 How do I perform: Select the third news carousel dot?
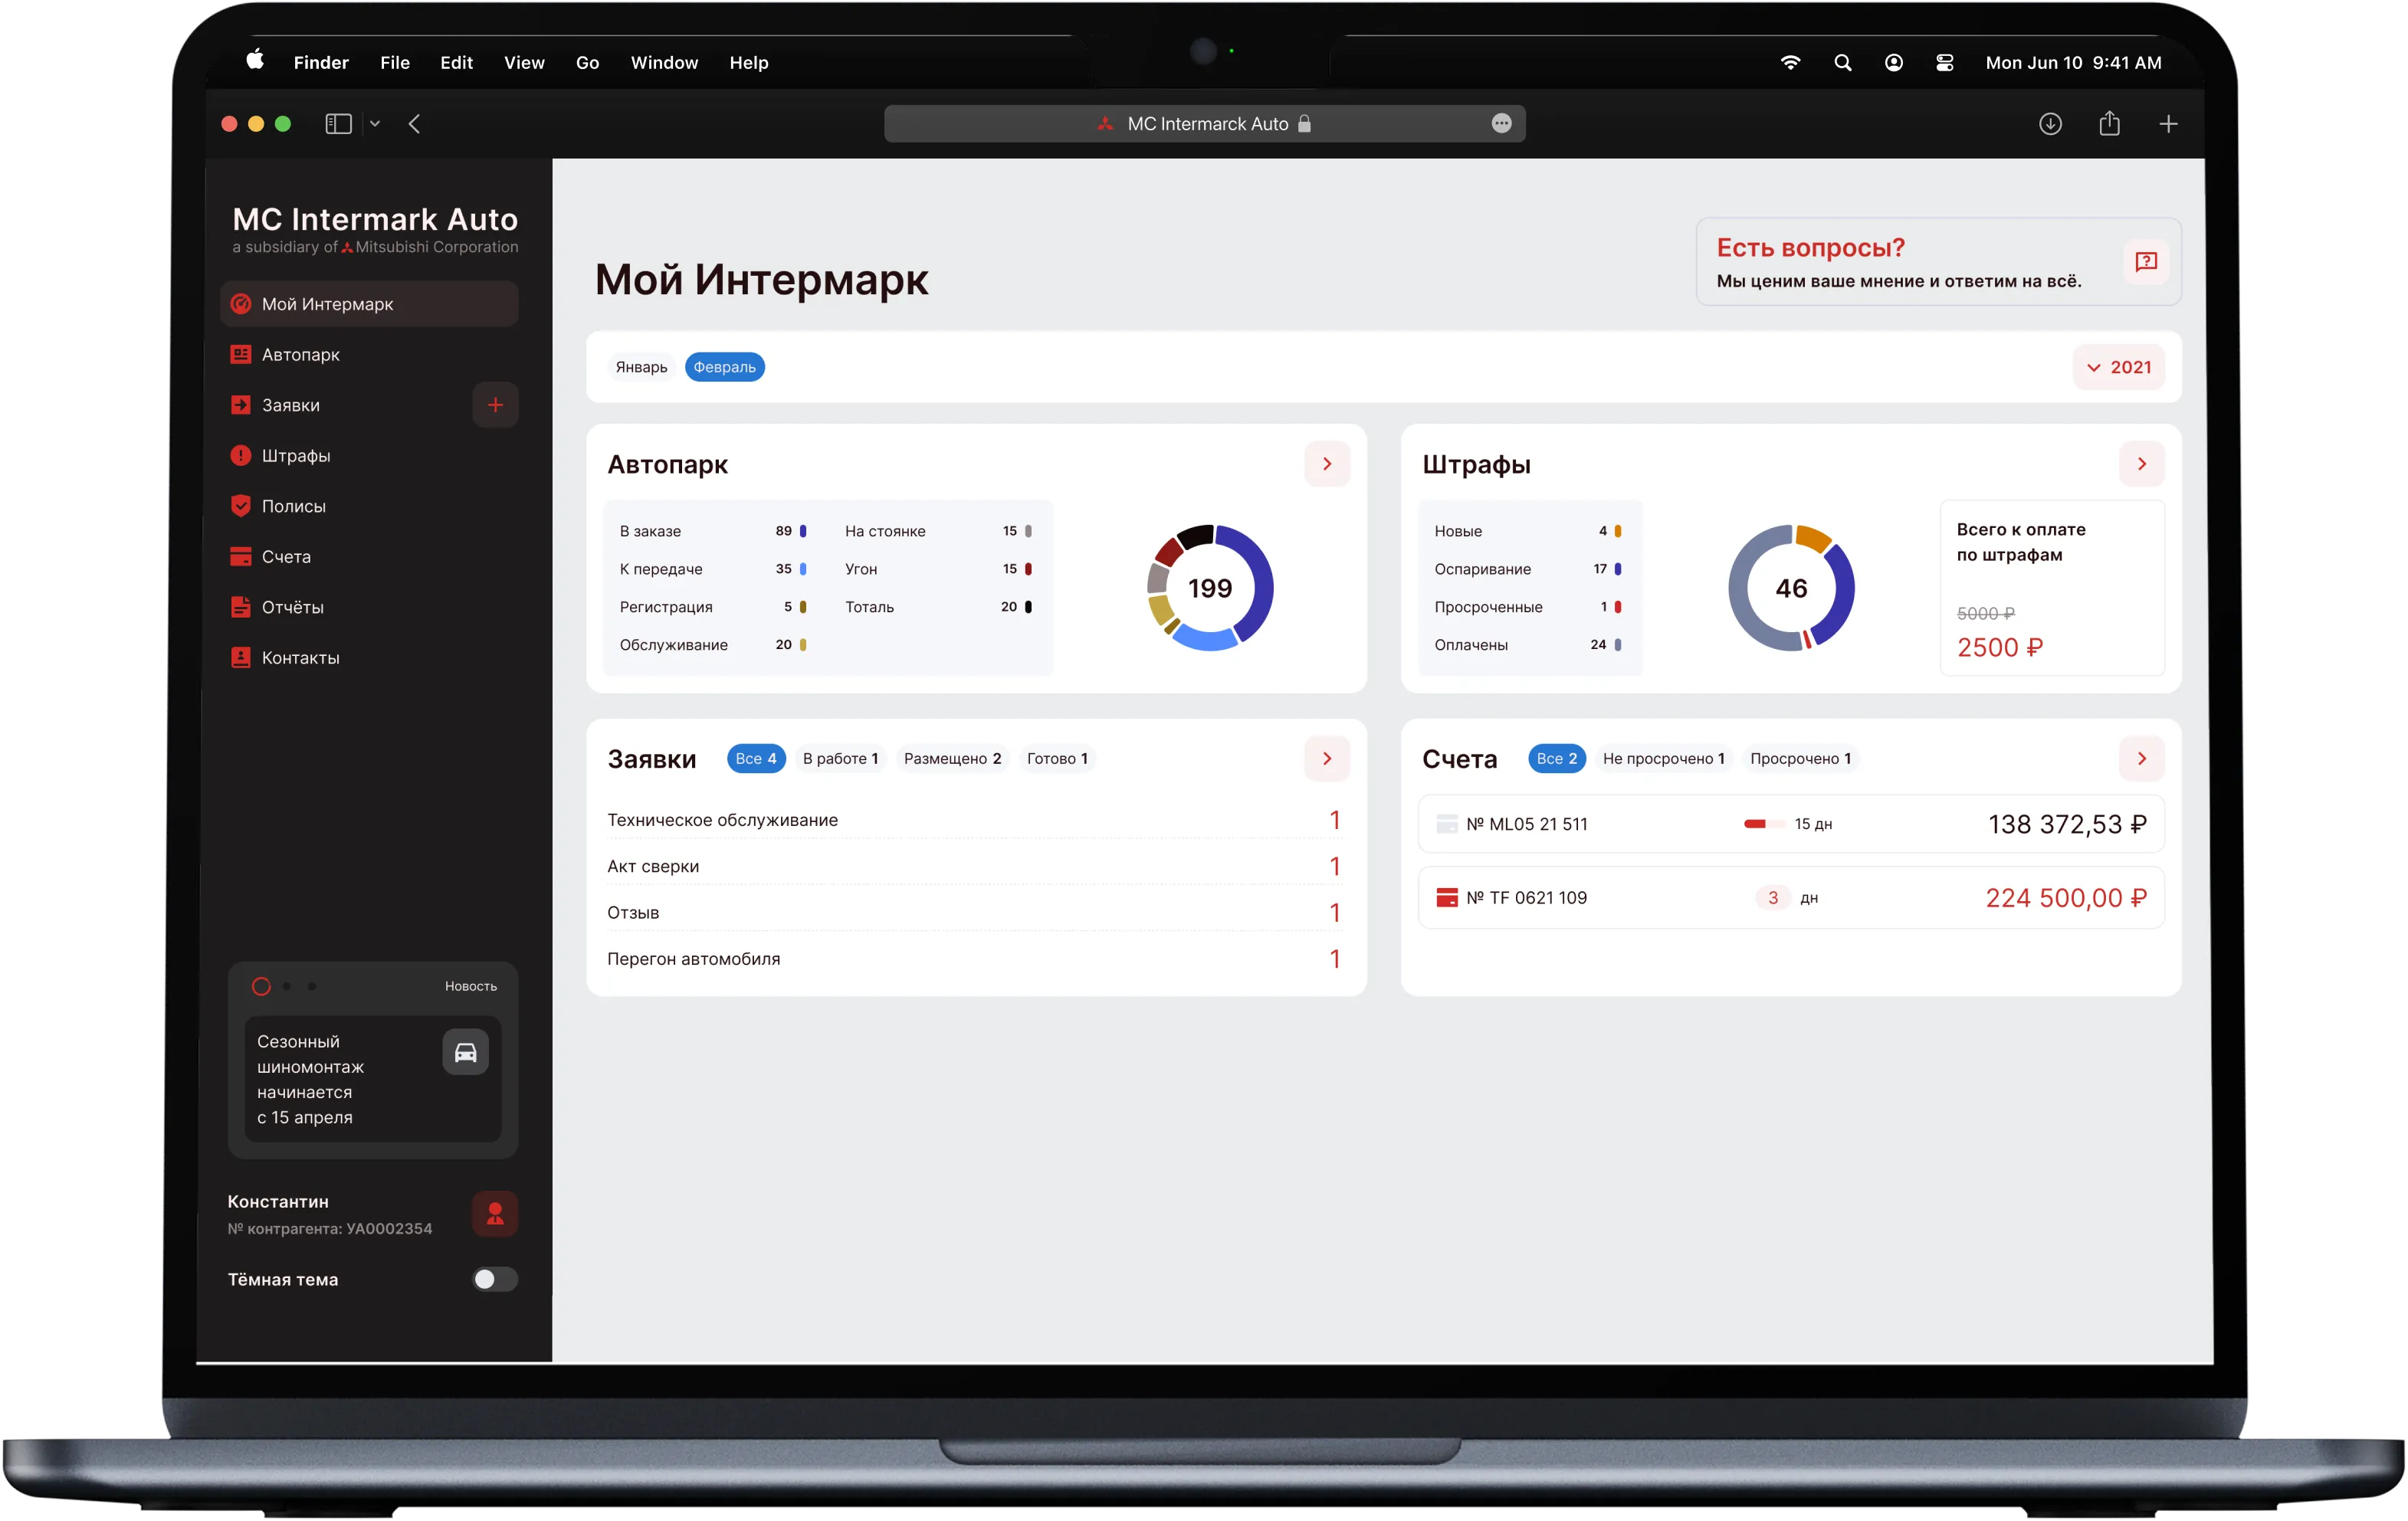[x=312, y=986]
